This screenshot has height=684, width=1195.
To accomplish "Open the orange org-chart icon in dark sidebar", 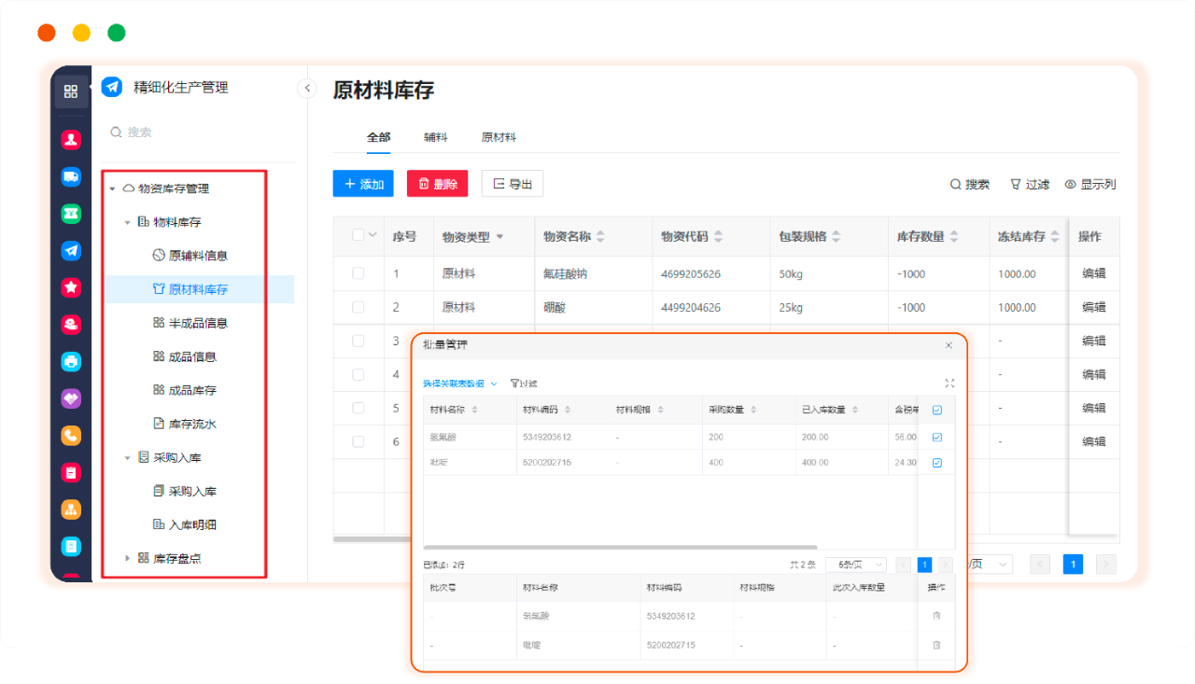I will (x=71, y=510).
